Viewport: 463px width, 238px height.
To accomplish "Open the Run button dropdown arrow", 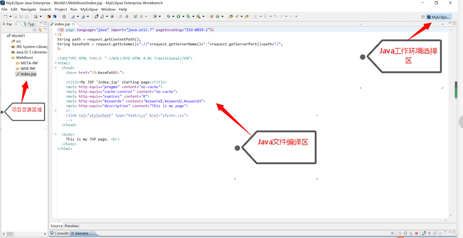I will [x=183, y=16].
